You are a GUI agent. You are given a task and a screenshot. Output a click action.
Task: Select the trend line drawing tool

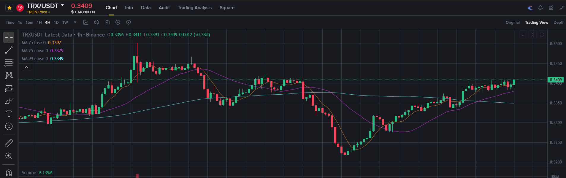(x=9, y=50)
